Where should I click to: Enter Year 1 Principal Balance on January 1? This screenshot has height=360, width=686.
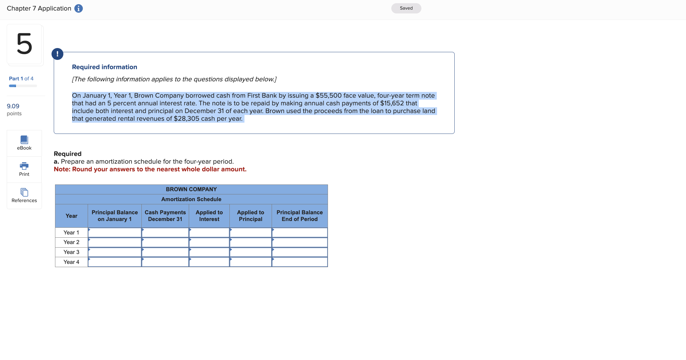[x=115, y=233]
